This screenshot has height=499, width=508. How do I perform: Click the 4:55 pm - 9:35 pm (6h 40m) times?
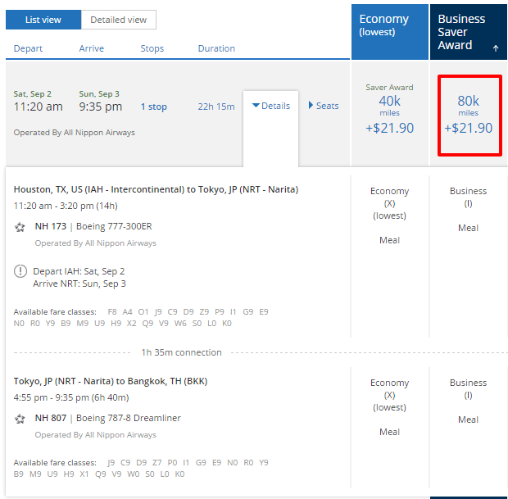tap(71, 397)
